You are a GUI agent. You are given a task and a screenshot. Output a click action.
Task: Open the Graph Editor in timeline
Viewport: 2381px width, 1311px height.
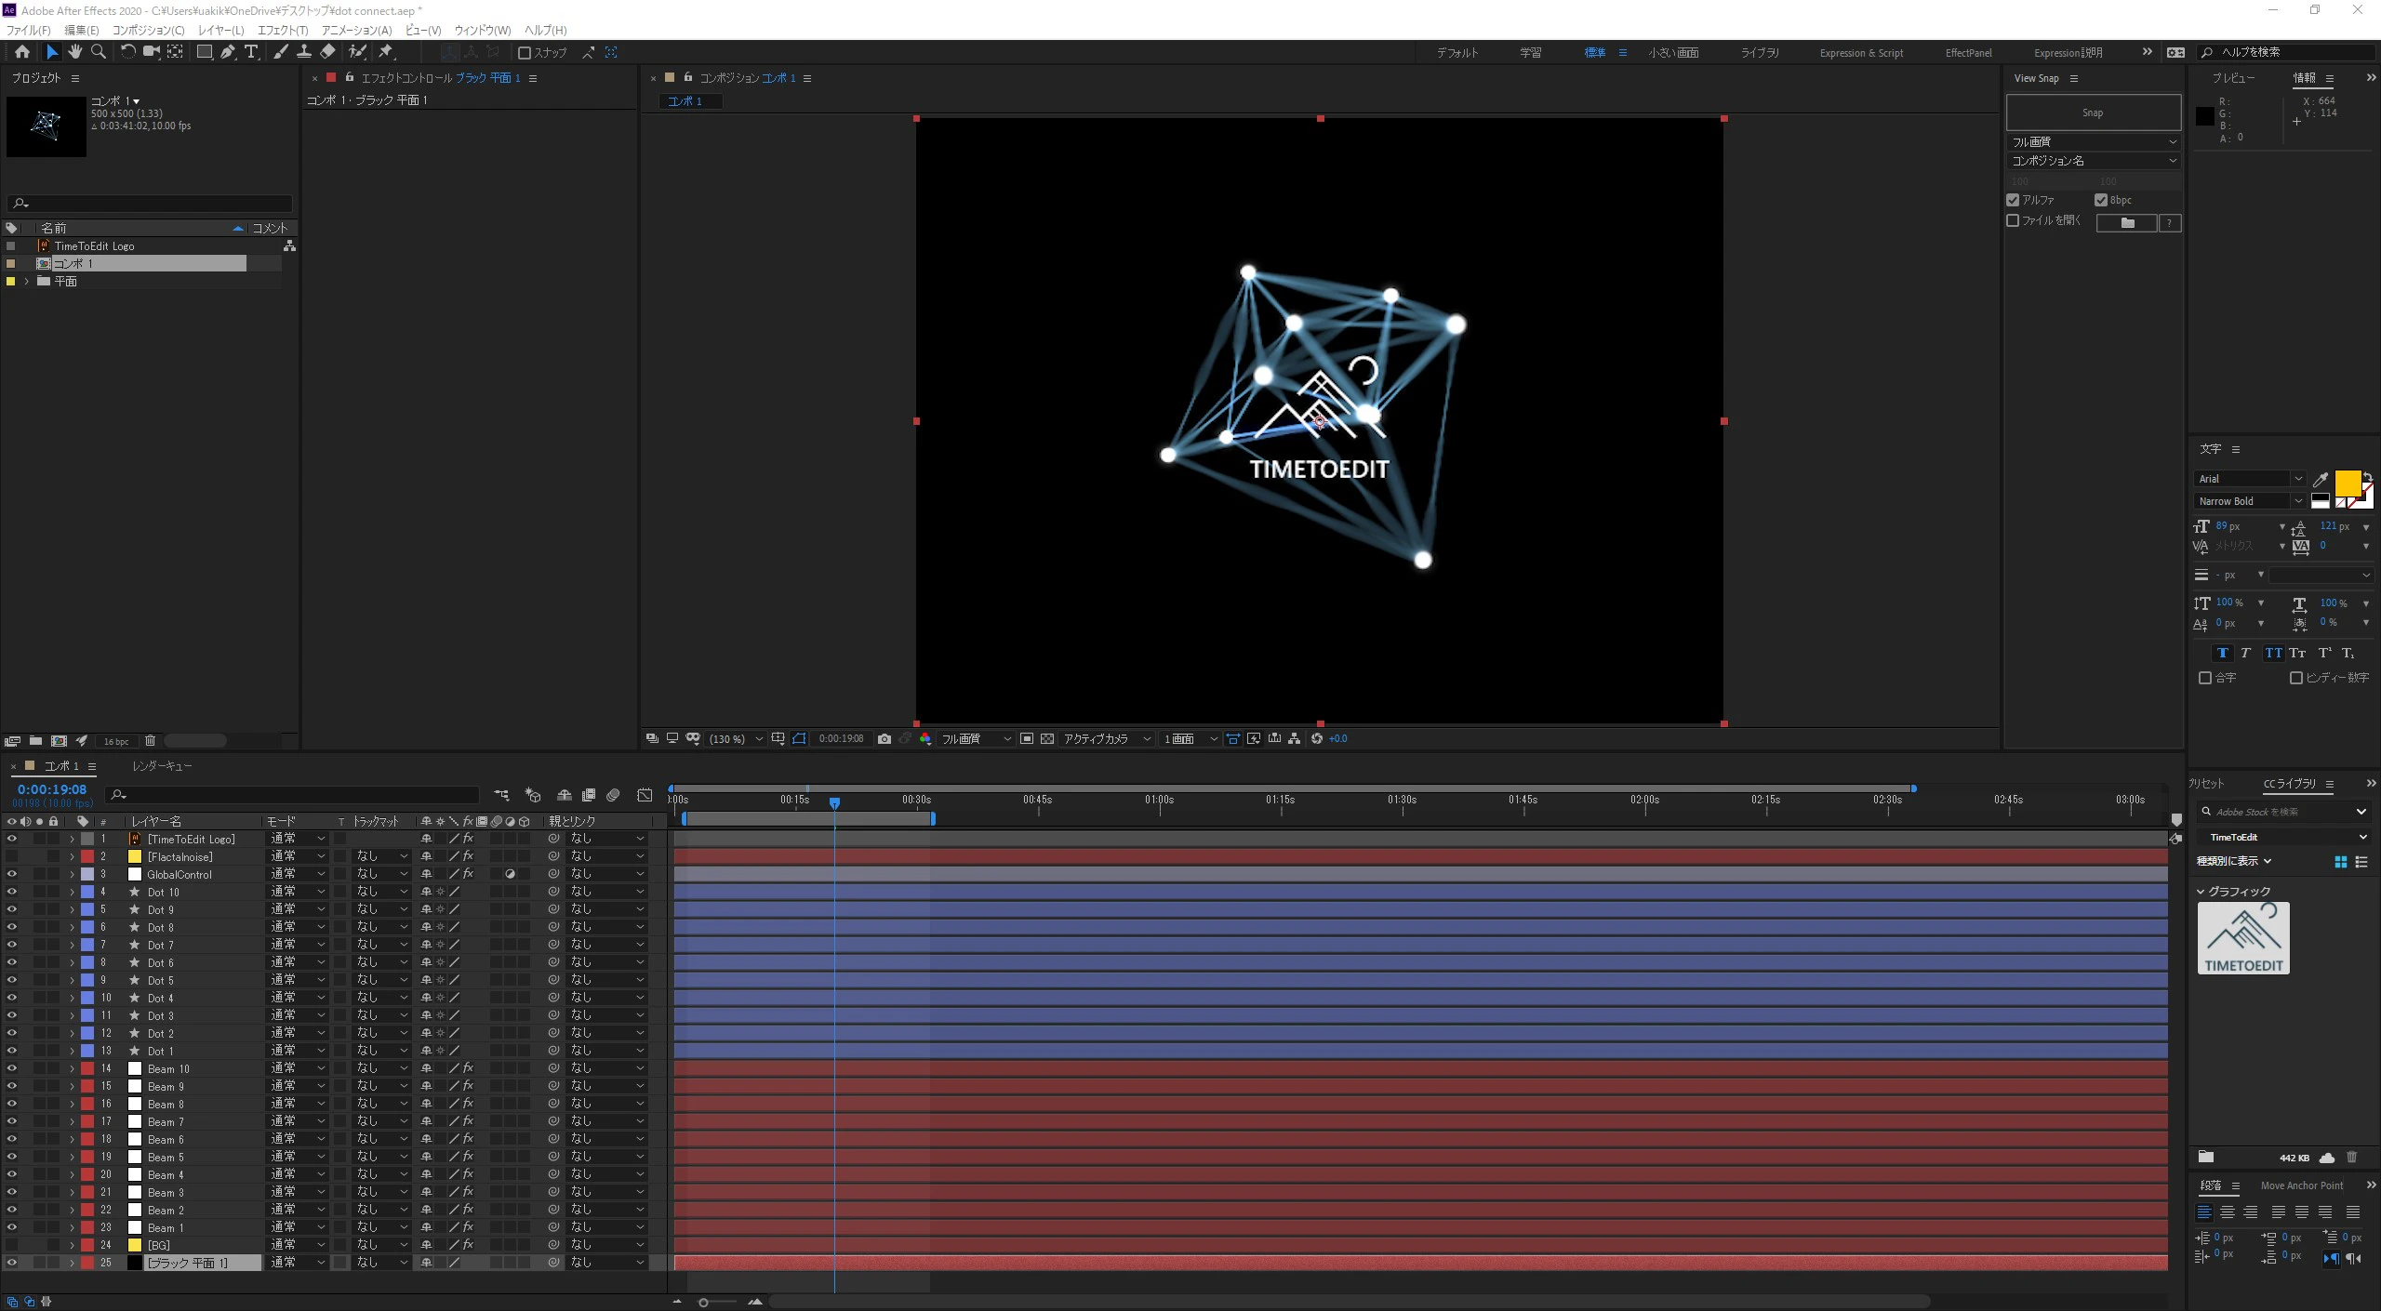[x=645, y=795]
